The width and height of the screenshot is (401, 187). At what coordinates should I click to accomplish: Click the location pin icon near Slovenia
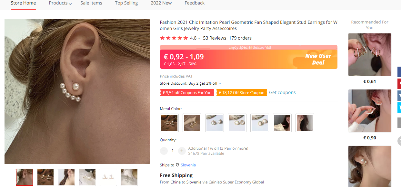pos(177,165)
